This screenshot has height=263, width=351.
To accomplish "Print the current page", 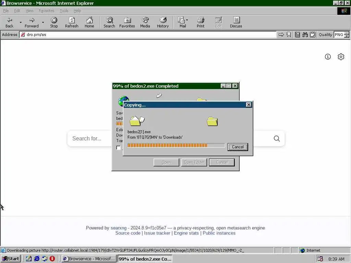I will point(201,22).
